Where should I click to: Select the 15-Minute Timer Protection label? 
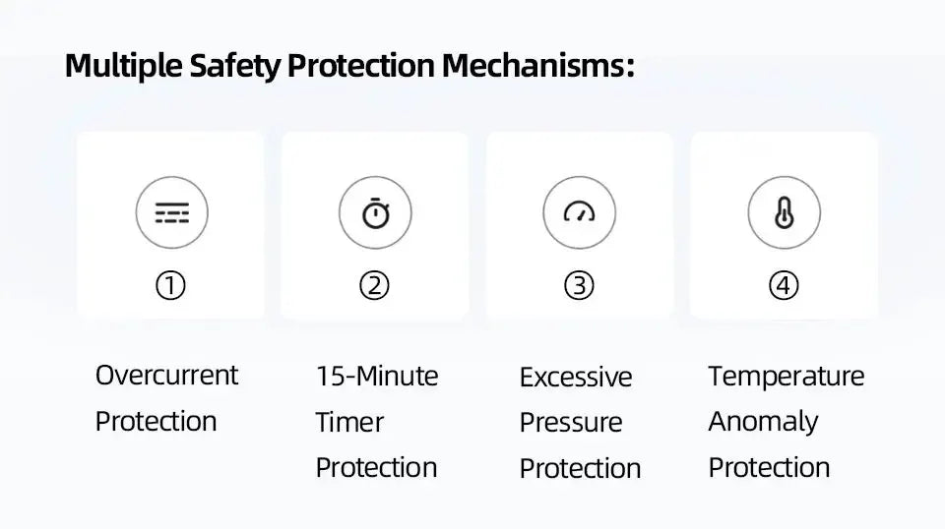[377, 421]
